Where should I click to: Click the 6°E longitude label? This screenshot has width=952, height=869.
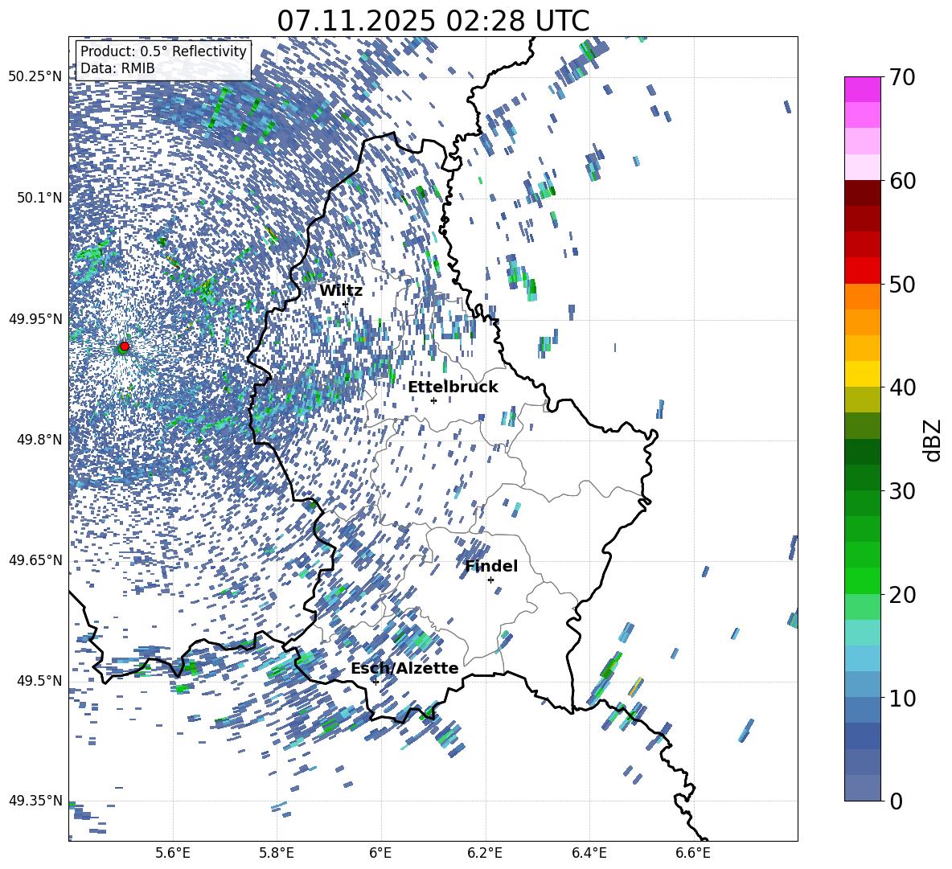380,853
